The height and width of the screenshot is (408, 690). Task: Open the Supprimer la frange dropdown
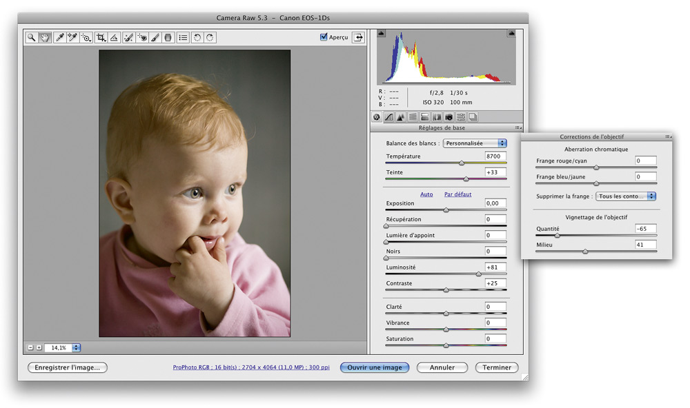[x=626, y=196]
